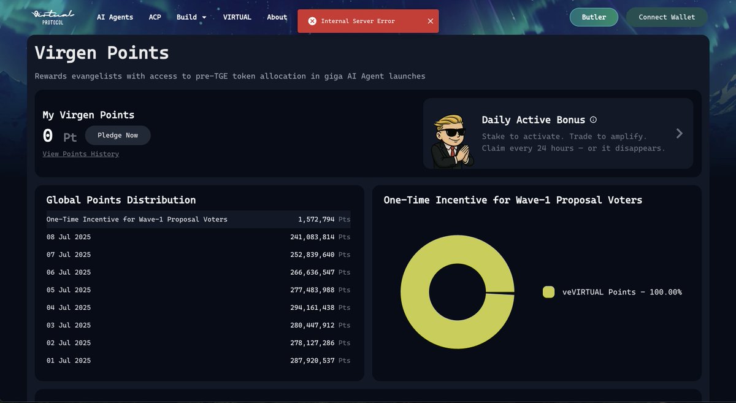Open the AI Agents menu item
Image resolution: width=736 pixels, height=403 pixels.
tap(115, 17)
